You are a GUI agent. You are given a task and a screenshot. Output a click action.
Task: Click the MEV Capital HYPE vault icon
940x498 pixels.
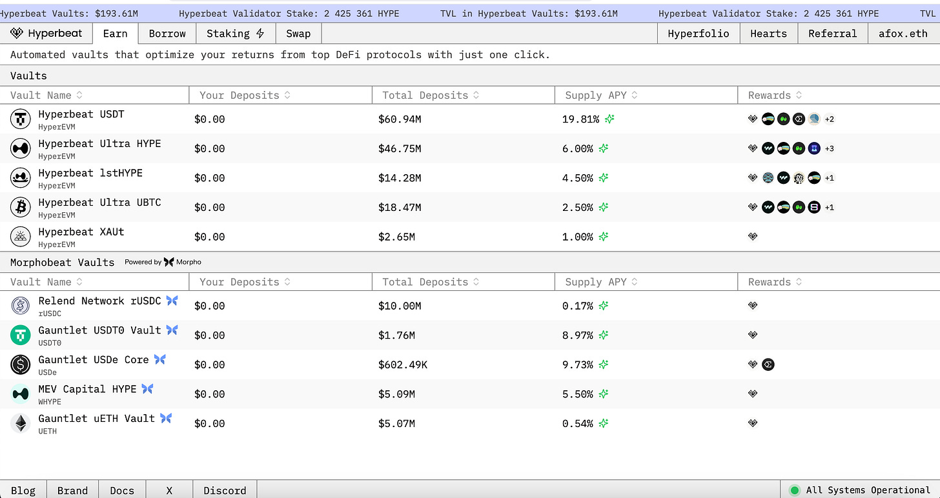(21, 393)
